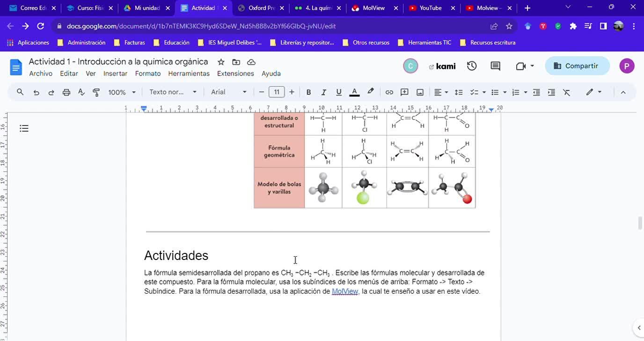Open editing mode pencil dropdown
Screen dimensions: 644x341
(593, 92)
